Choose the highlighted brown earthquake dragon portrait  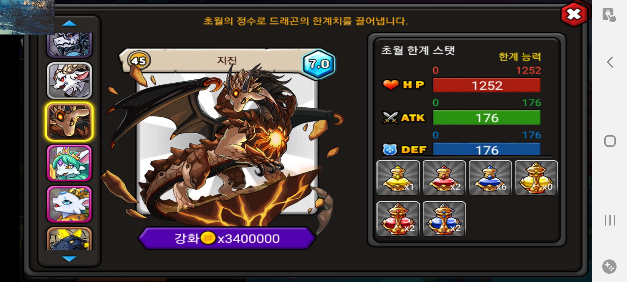69,121
